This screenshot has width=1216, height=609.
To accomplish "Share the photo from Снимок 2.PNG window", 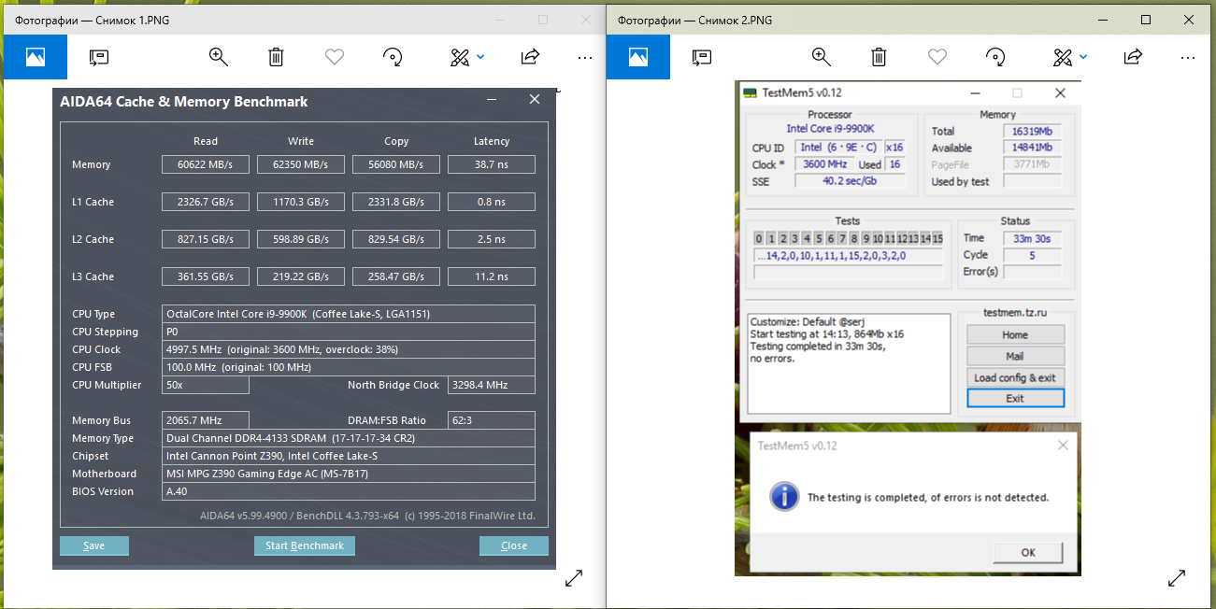I will click(x=1133, y=57).
